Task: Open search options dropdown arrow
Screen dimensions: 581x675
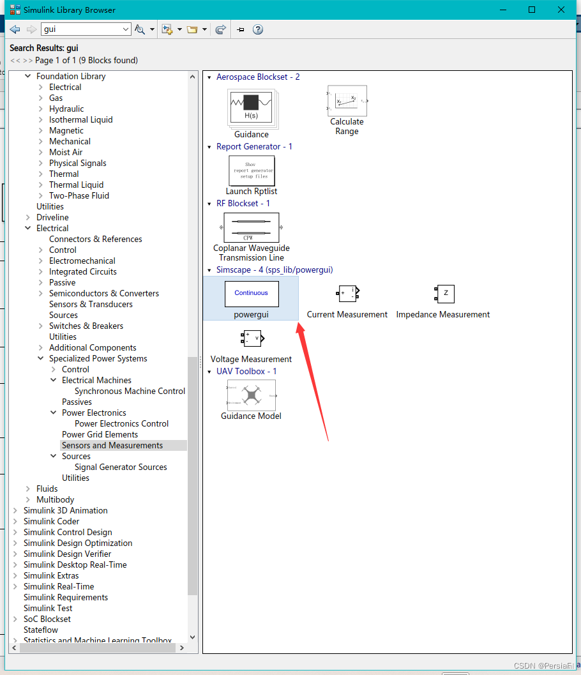Action: (152, 29)
